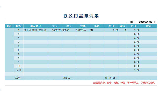Click serial number 1 cell
Screen dimensions: 162x102
(19, 30)
